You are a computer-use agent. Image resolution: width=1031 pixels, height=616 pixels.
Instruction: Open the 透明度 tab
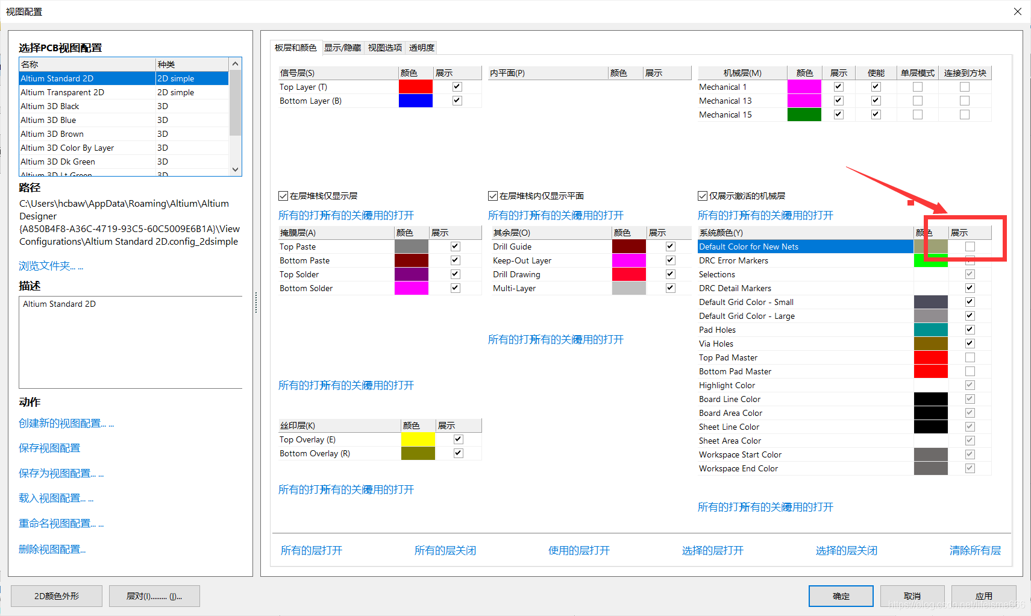click(421, 48)
